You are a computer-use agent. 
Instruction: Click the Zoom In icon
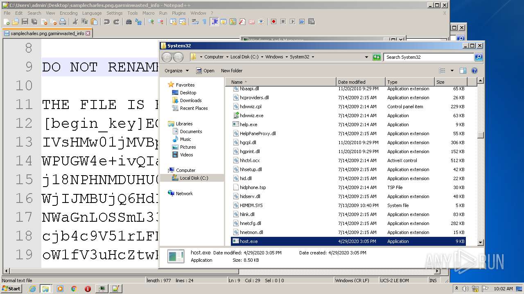[151, 22]
